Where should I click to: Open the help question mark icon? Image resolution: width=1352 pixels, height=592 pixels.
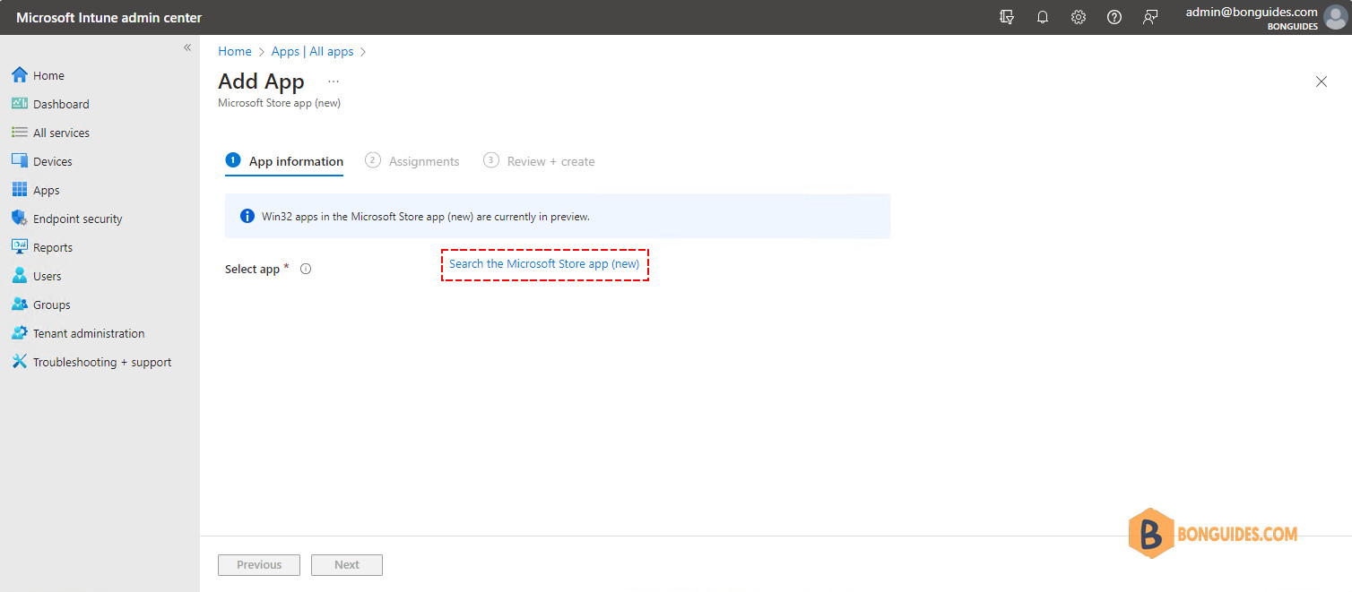point(1114,17)
